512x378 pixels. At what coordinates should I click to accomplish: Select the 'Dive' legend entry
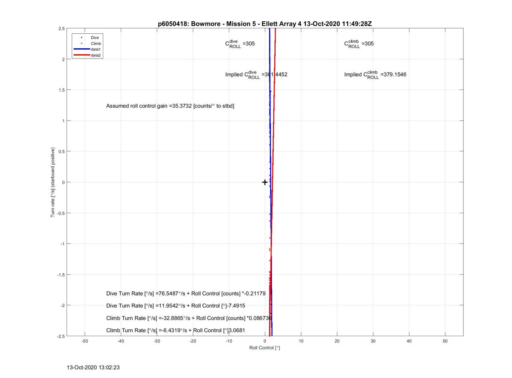tap(95, 38)
